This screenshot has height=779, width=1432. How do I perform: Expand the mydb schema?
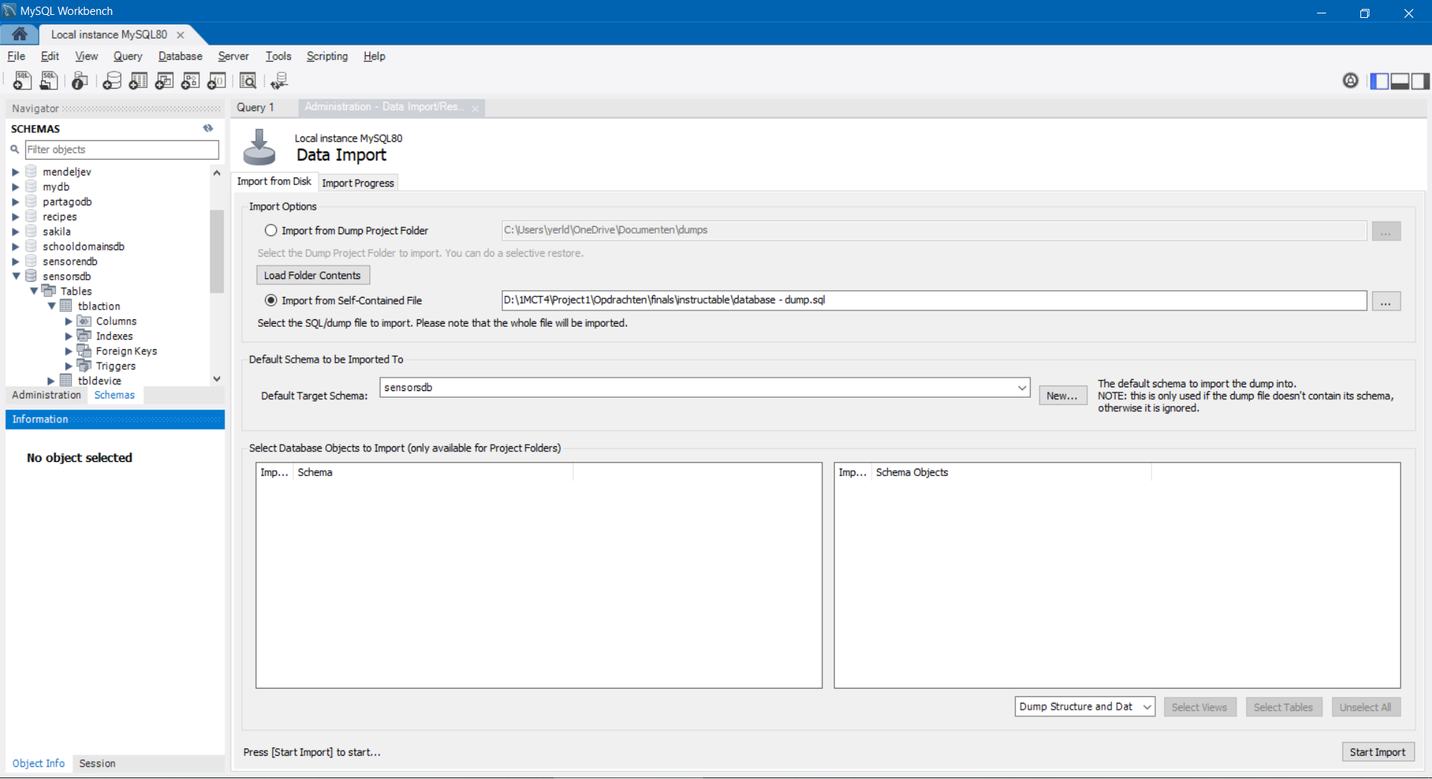pos(16,187)
